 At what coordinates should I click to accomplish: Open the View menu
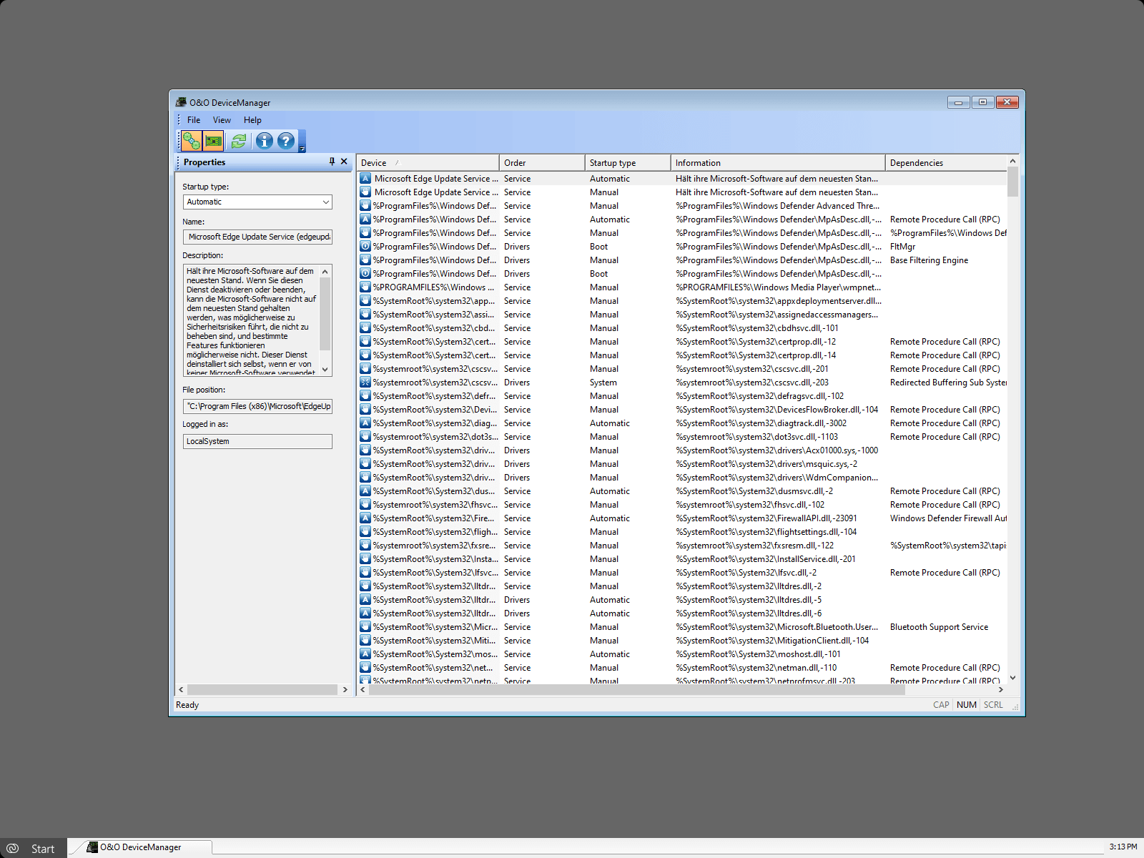pos(222,120)
